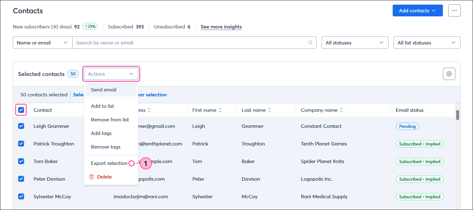This screenshot has width=473, height=210.
Task: Sort contacts by Last name column
Action: [270, 110]
